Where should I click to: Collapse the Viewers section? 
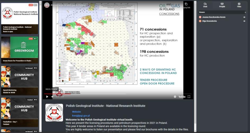(245, 12)
